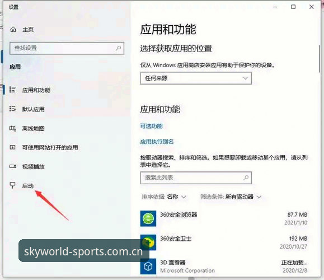This screenshot has width=324, height=280.
Task: Select the 360安全浏览器 app entry
Action: pos(224,218)
